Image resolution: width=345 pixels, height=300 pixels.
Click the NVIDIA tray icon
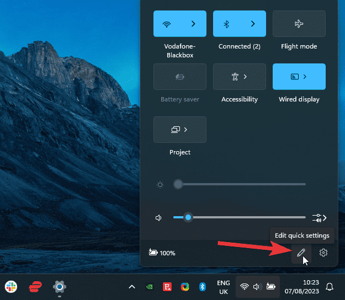(x=150, y=287)
